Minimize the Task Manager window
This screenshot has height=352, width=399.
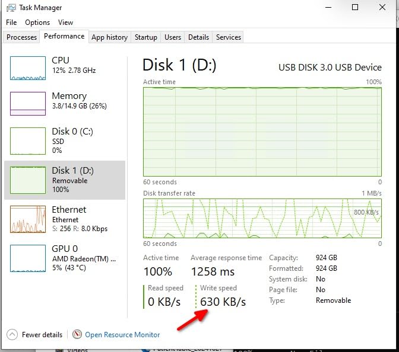point(328,7)
